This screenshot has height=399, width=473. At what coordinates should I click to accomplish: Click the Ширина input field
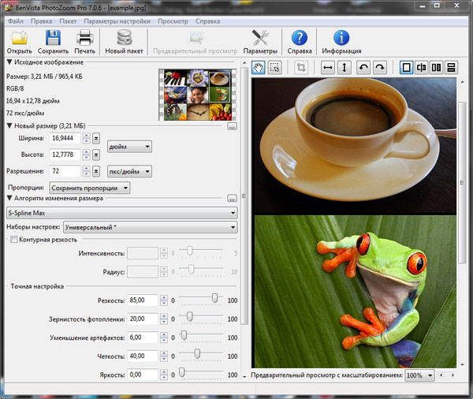tap(65, 138)
